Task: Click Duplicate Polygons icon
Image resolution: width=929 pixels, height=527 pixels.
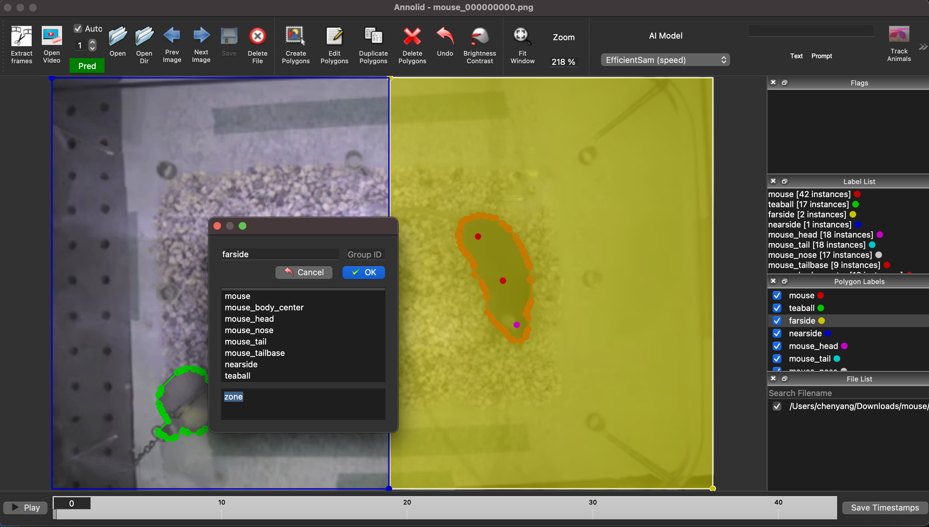Action: [373, 36]
